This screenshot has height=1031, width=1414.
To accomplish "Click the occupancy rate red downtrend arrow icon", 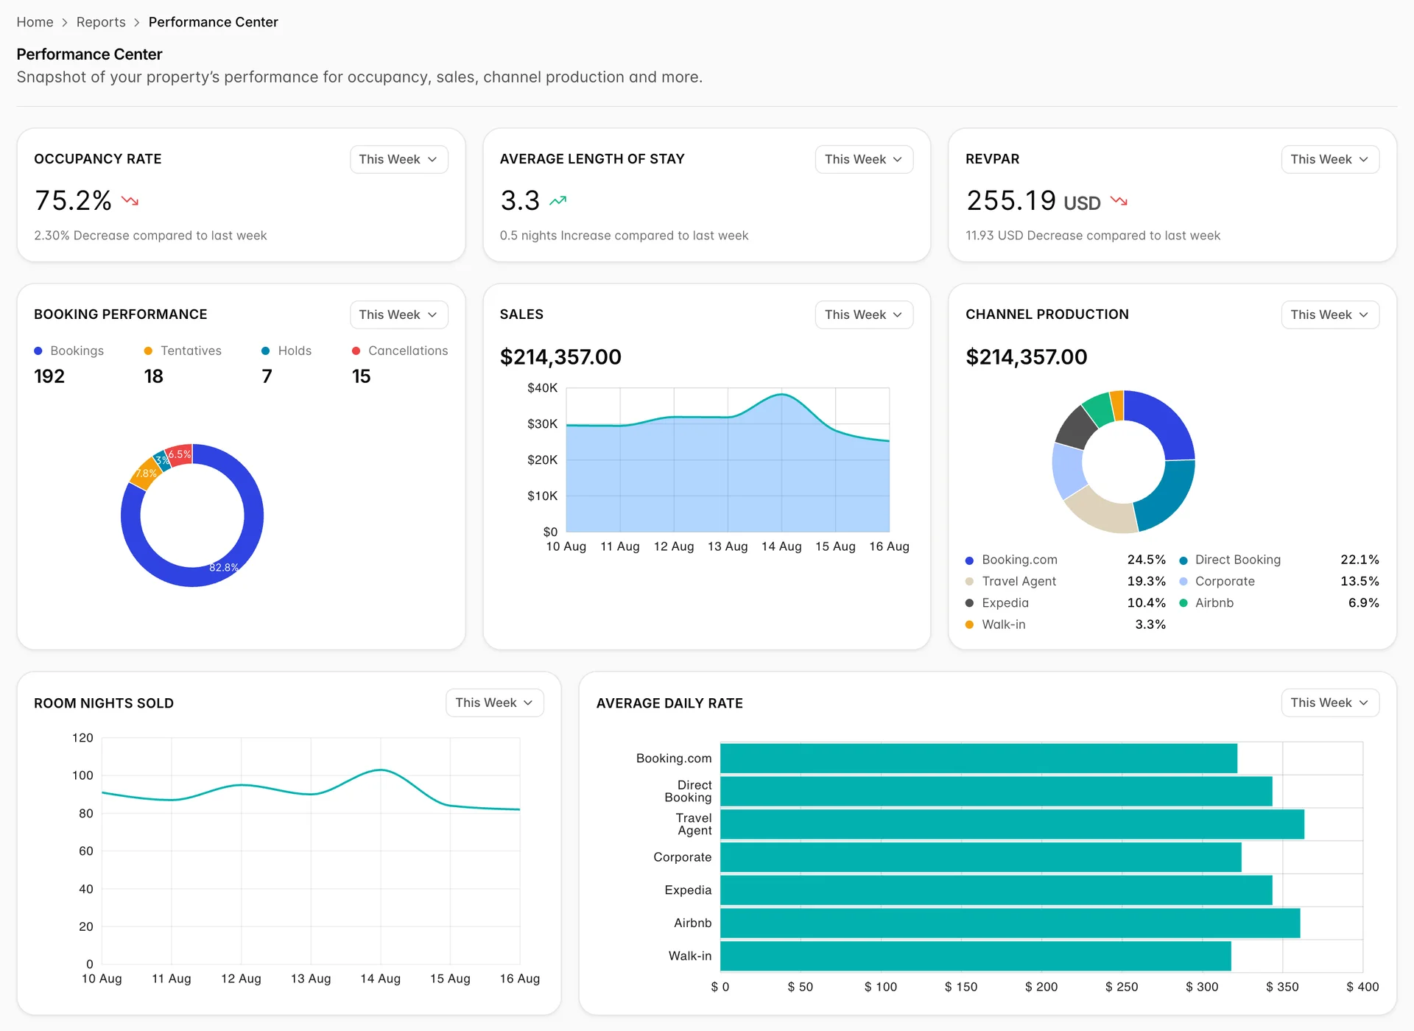I will (130, 200).
